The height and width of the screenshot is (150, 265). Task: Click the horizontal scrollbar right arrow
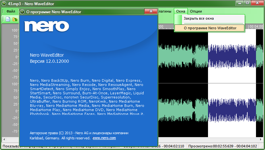click(x=261, y=139)
